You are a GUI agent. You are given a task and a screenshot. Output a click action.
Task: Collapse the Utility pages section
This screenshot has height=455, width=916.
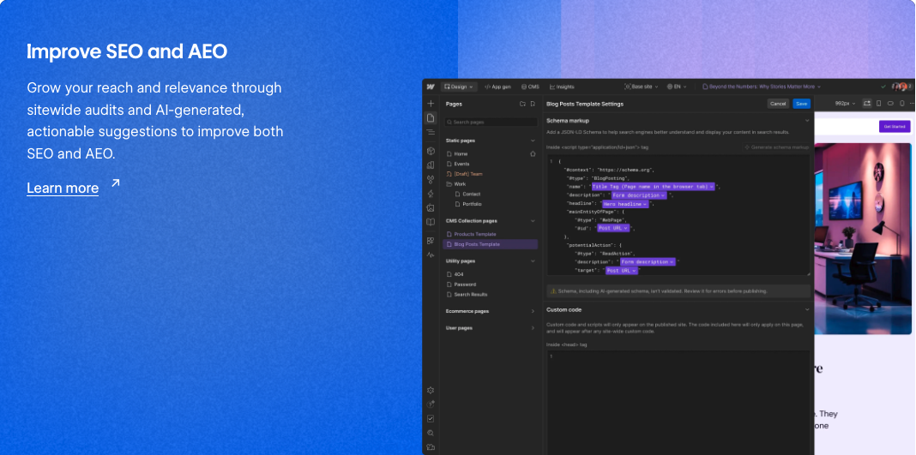(533, 261)
